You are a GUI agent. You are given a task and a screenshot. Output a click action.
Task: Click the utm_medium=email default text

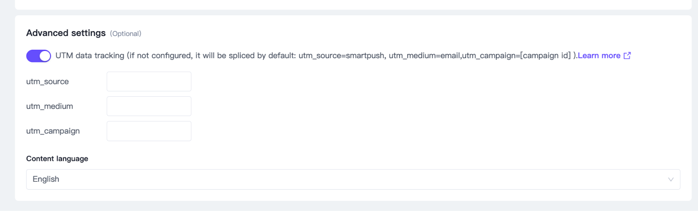point(424,56)
